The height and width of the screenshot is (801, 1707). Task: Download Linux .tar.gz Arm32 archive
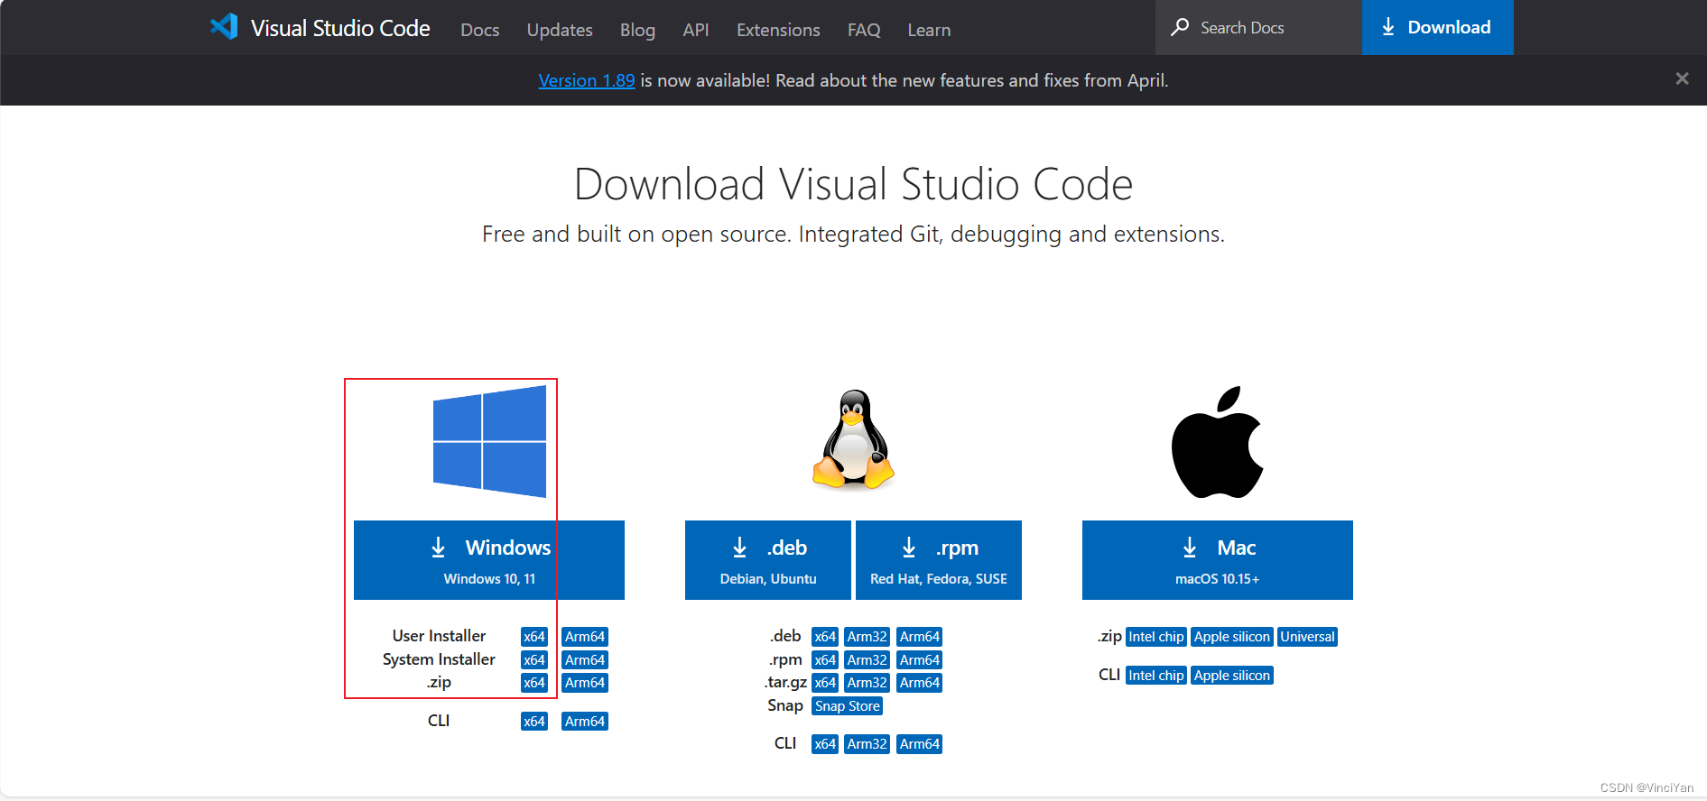coord(867,683)
